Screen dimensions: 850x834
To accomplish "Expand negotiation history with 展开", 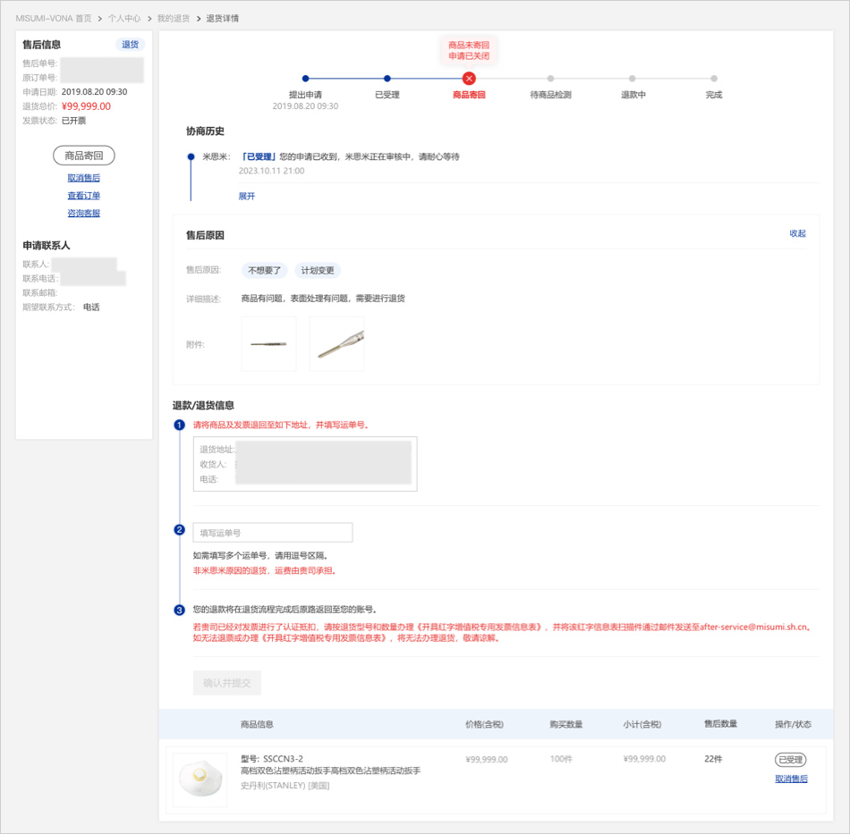I will [x=247, y=196].
